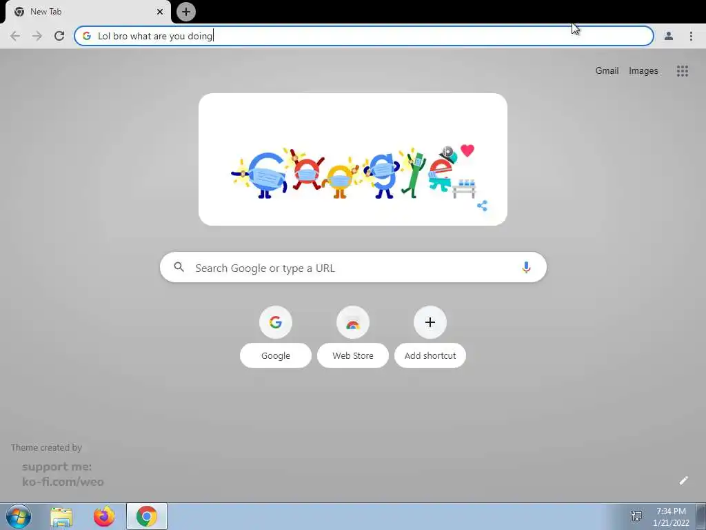Open Images link
Viewport: 706px width, 530px height.
643,71
